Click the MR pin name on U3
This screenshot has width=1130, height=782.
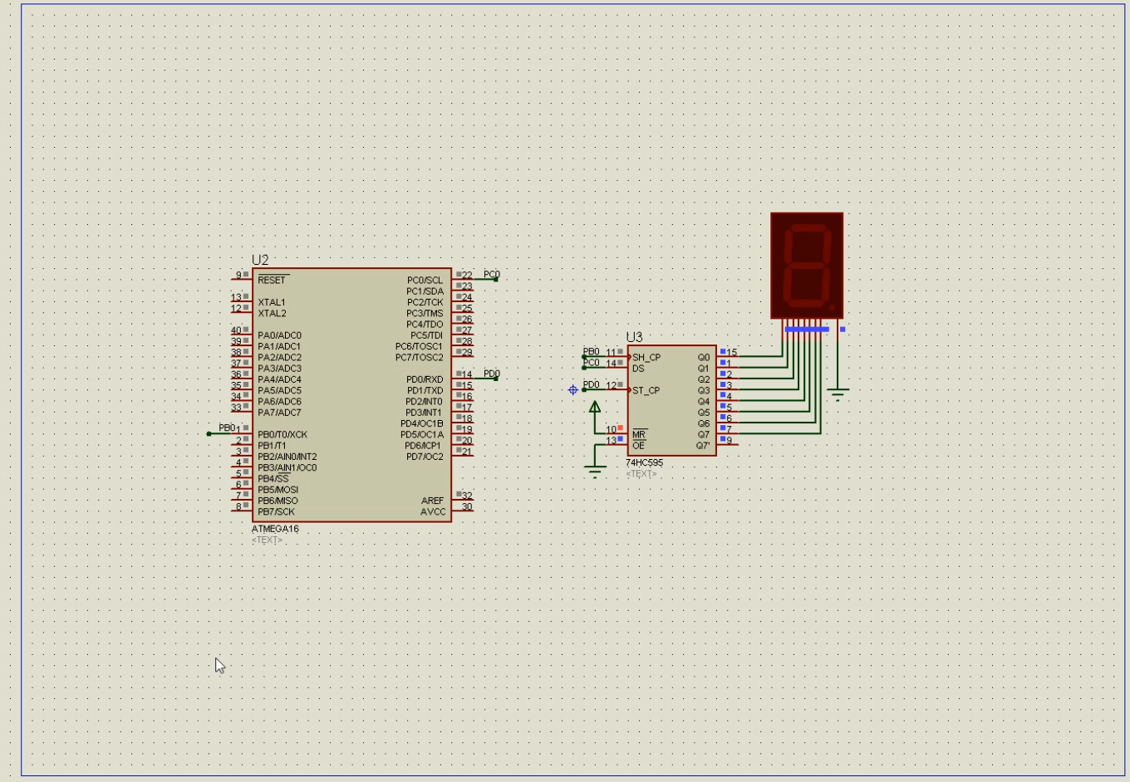(638, 435)
